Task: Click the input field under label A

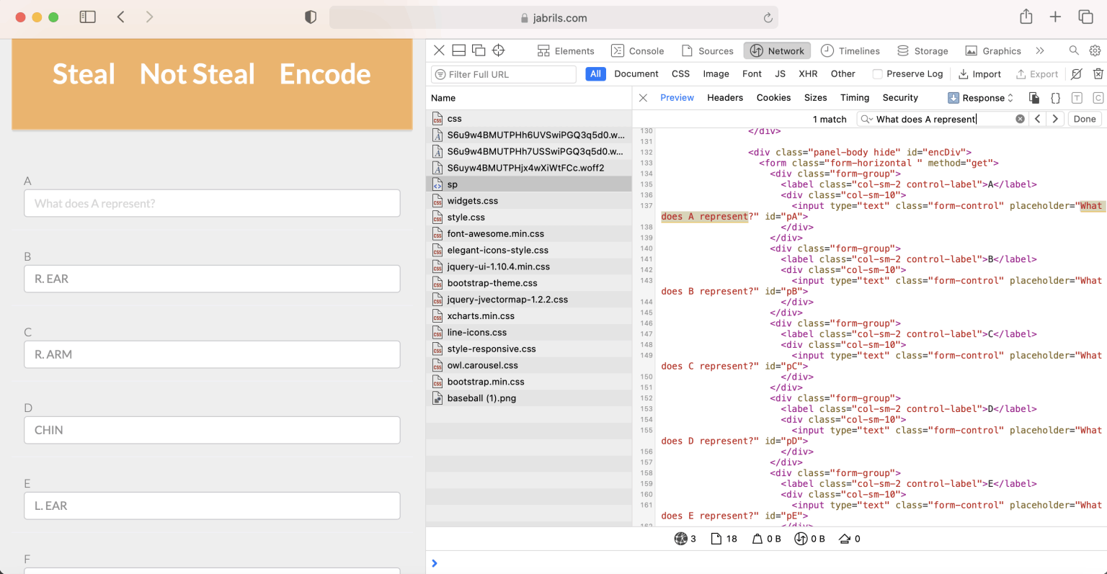Action: click(x=212, y=203)
